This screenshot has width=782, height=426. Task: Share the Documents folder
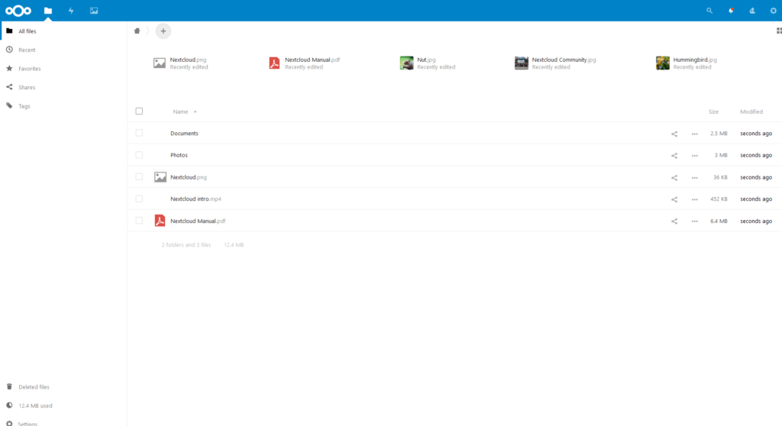(x=674, y=134)
